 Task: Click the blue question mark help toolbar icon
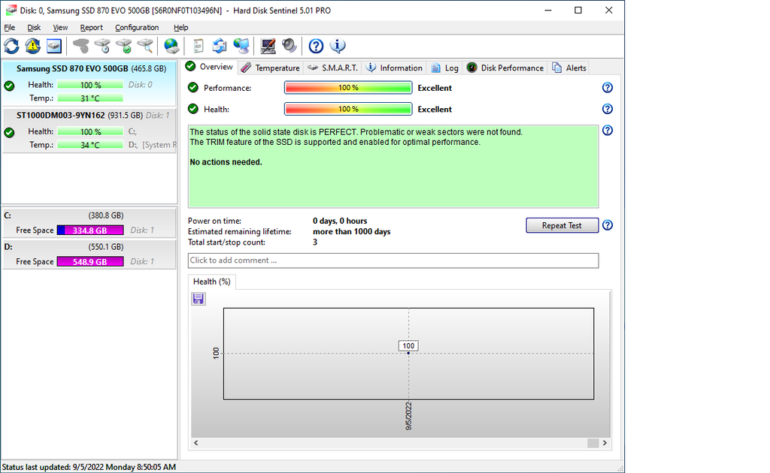[316, 46]
